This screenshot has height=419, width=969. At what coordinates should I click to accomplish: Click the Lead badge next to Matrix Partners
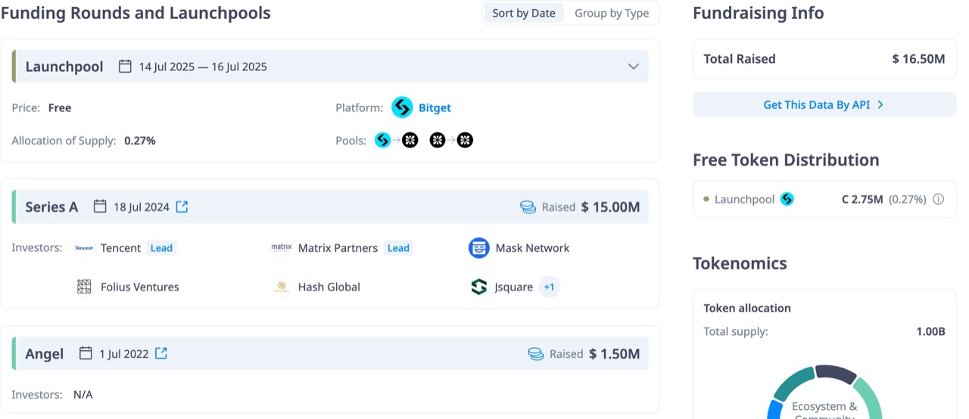(398, 248)
